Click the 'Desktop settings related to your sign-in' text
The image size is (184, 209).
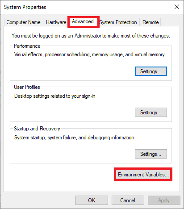click(x=55, y=96)
